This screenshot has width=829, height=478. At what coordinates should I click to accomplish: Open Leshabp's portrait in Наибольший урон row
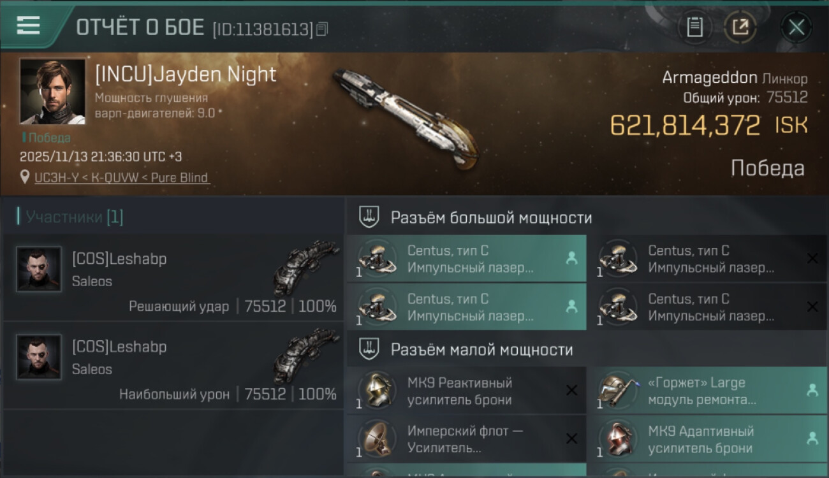[39, 357]
